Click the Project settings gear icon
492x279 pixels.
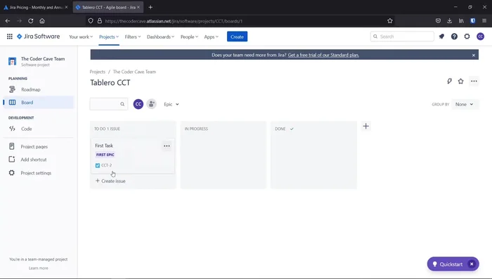(12, 173)
